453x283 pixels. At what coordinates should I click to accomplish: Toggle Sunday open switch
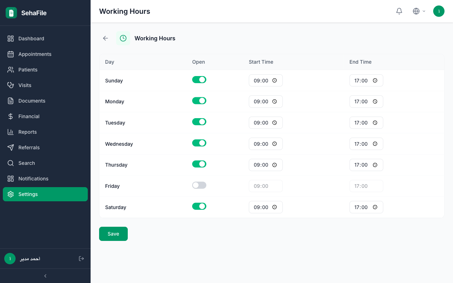[x=199, y=80]
